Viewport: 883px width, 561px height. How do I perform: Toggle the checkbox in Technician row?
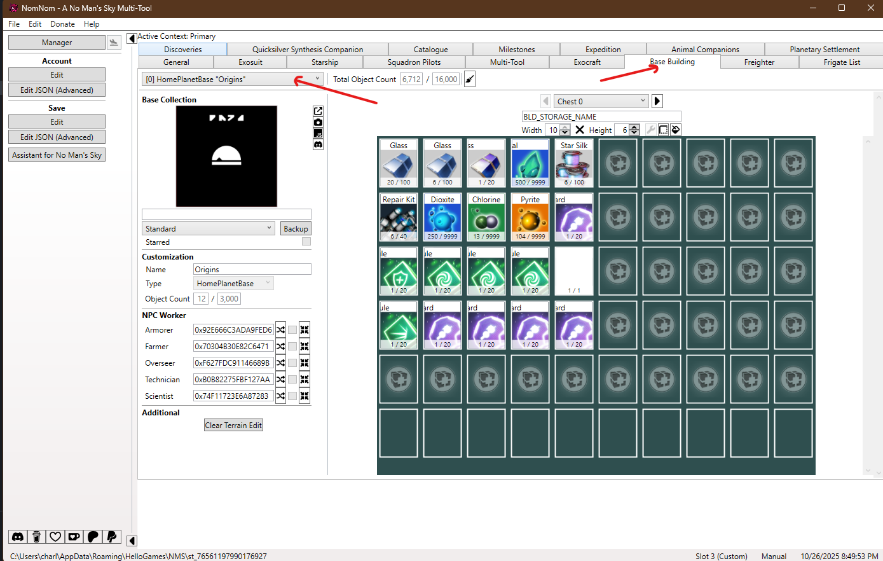coord(292,380)
